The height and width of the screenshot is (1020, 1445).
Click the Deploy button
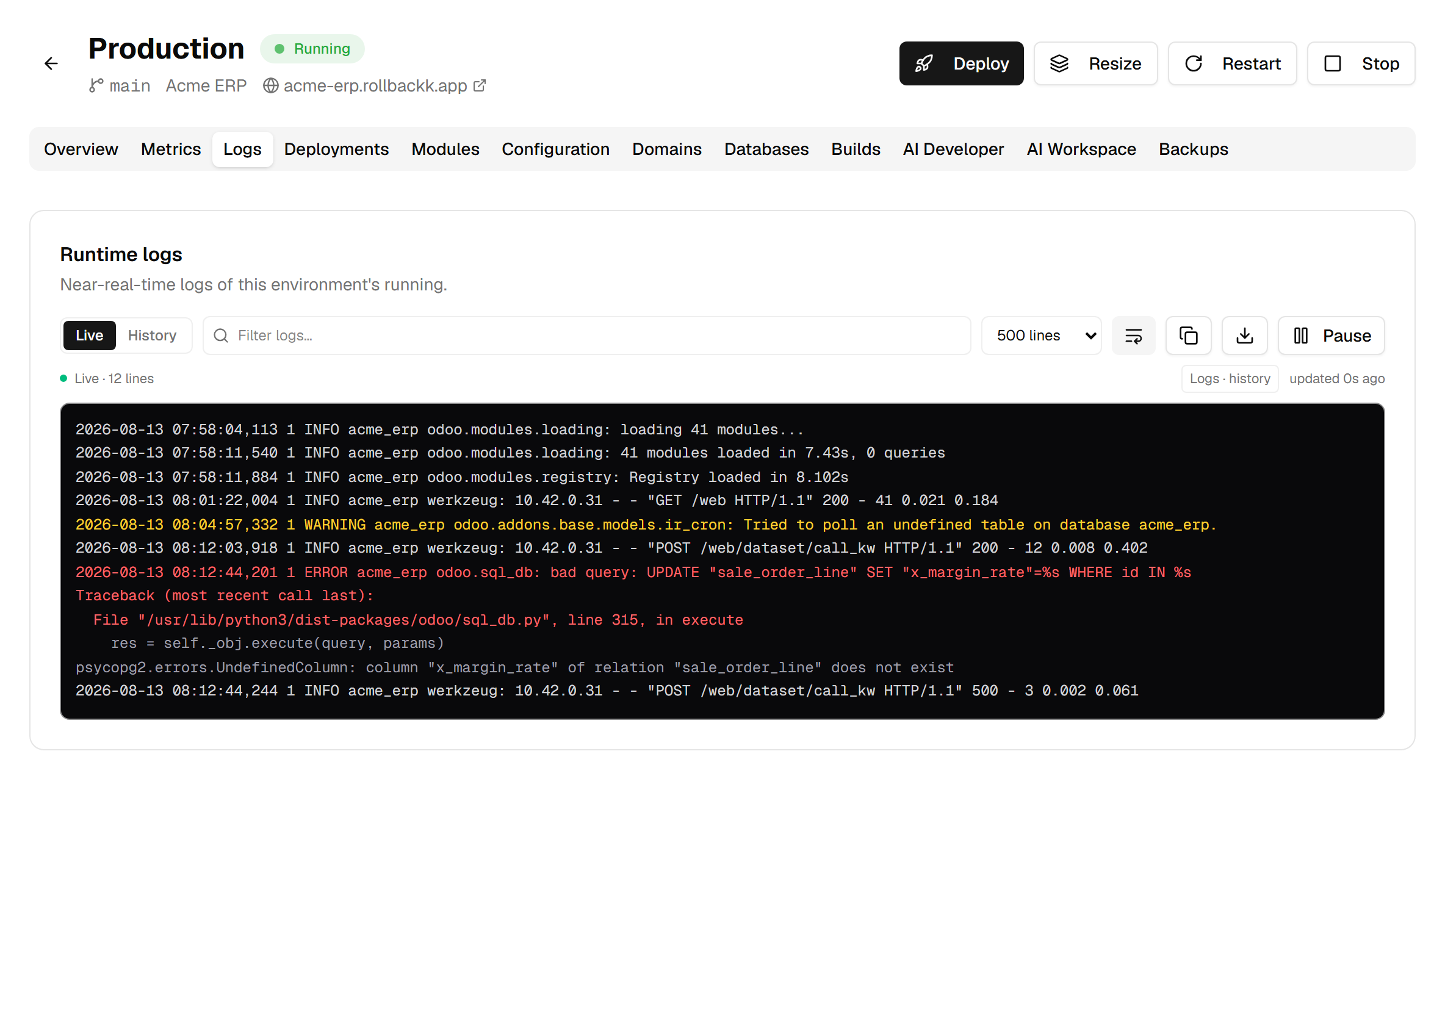coord(961,63)
